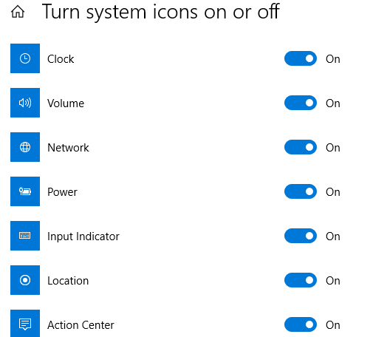Turn off the Clock toggle
The image size is (373, 337).
click(x=301, y=58)
